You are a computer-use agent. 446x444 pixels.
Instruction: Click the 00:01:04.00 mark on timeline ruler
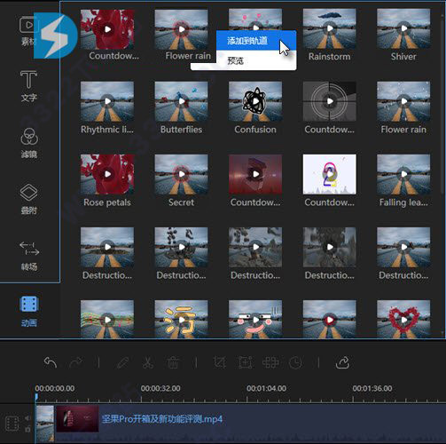pyautogui.click(x=266, y=388)
